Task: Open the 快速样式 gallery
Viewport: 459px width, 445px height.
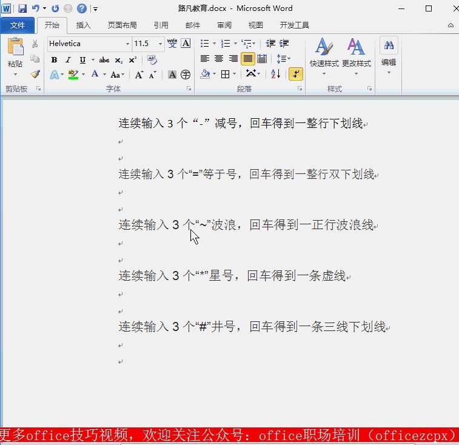Action: click(324, 56)
